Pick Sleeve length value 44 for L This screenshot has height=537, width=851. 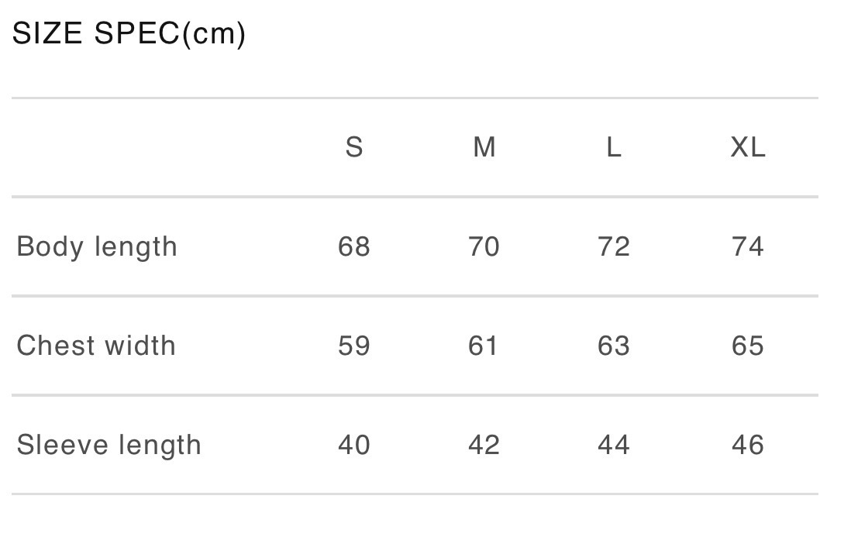(614, 445)
